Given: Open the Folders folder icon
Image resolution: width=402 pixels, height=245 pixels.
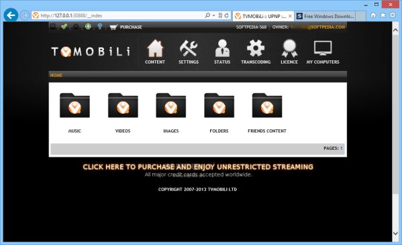Looking at the screenshot, I should [219, 105].
